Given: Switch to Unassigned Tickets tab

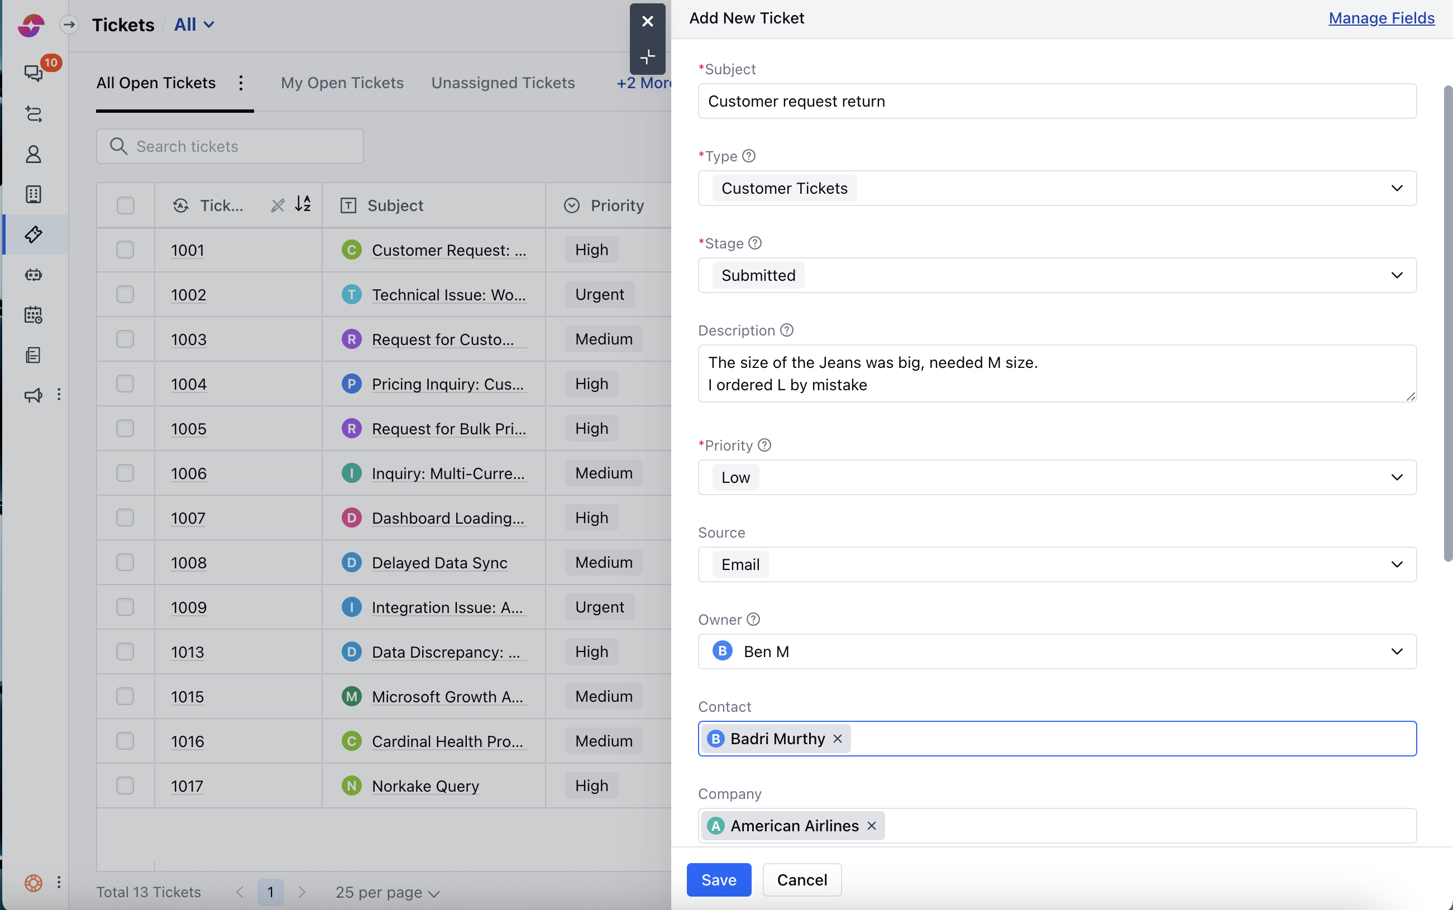Looking at the screenshot, I should point(503,83).
